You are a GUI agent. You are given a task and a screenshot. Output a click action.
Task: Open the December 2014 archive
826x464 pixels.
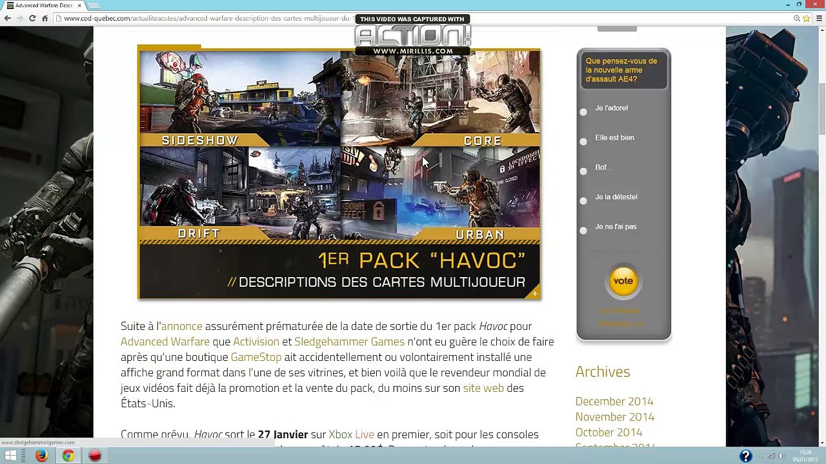pos(614,401)
